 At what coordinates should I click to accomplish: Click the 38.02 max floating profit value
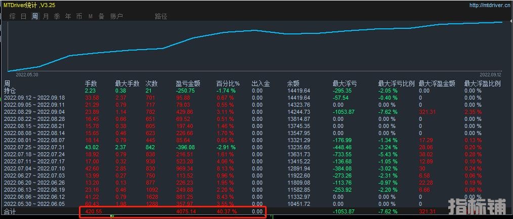pyautogui.click(x=425, y=154)
